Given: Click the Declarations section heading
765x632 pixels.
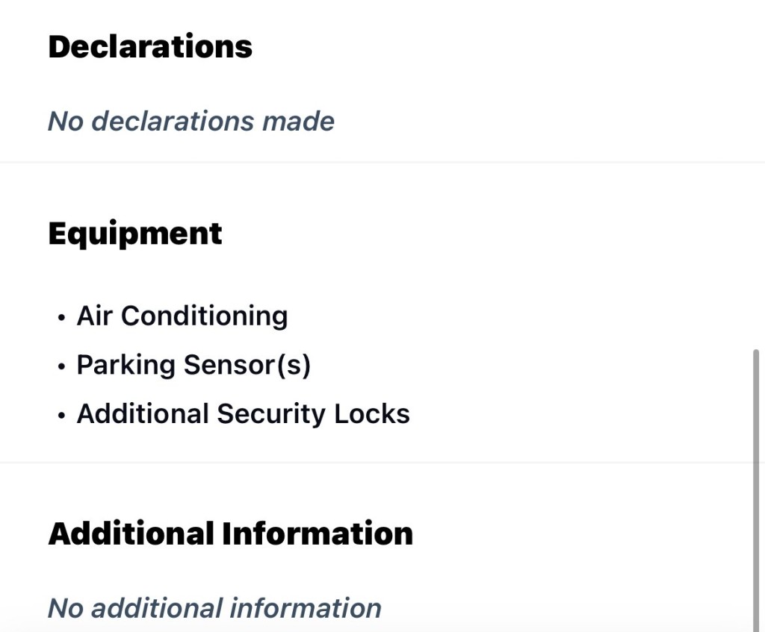Looking at the screenshot, I should point(150,46).
